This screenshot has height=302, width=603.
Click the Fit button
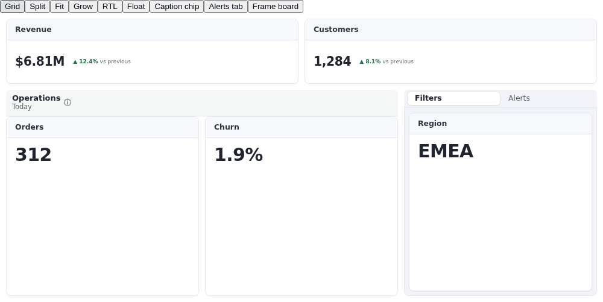(x=59, y=7)
